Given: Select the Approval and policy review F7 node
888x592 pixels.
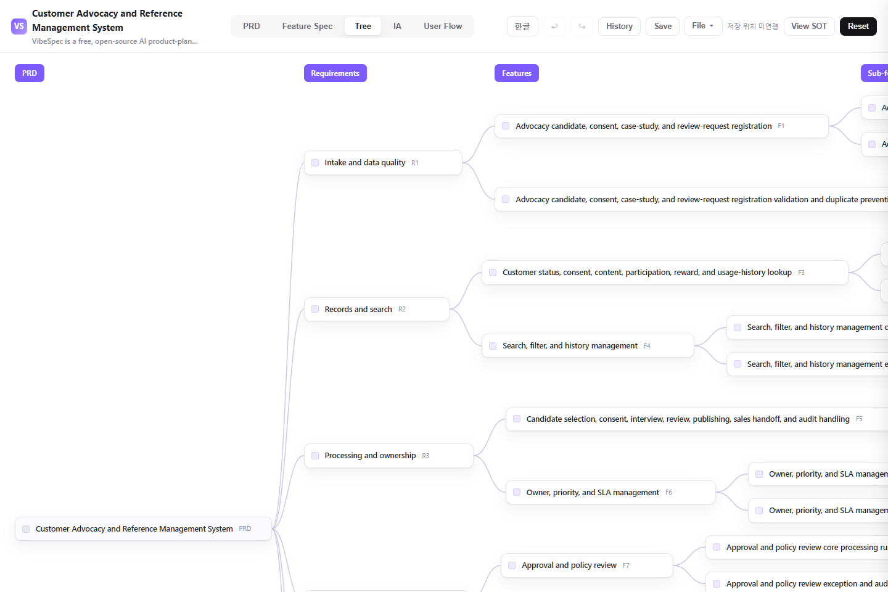Looking at the screenshot, I should 586,565.
